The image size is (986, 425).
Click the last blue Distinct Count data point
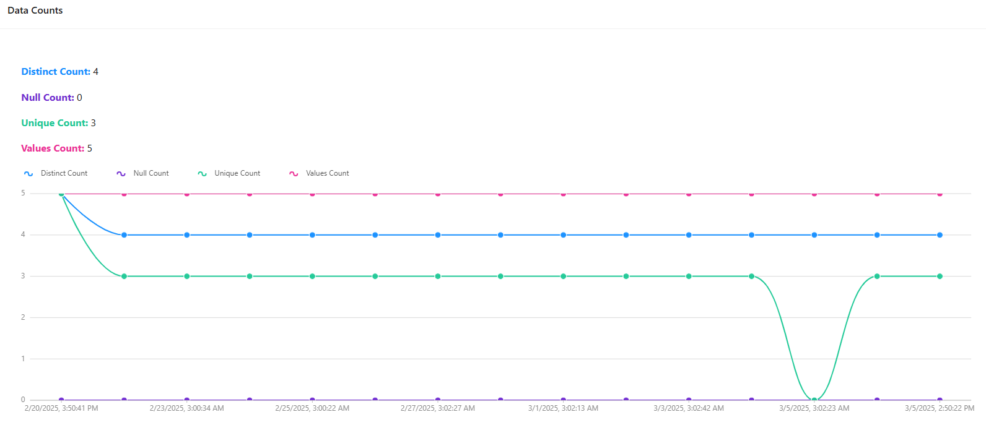tap(940, 235)
